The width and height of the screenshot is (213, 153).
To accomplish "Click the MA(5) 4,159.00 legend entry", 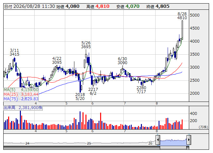I will click(21, 90).
